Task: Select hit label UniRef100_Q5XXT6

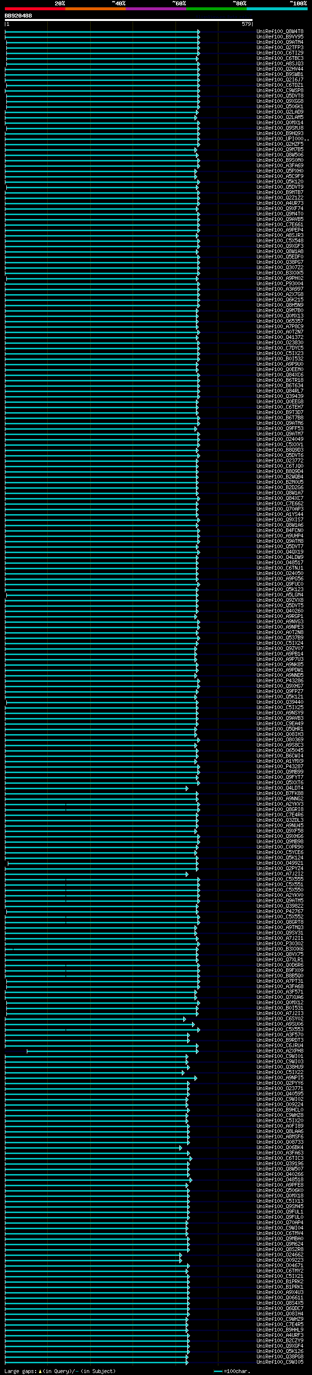Action: (280, 782)
